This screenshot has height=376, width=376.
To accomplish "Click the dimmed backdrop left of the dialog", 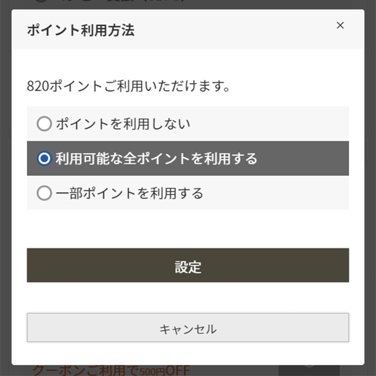I will [5, 188].
